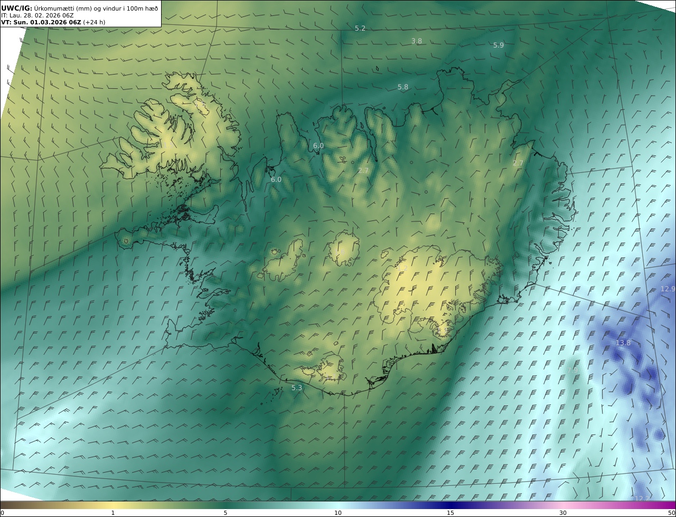Click the 5.3 value label off south coast
The height and width of the screenshot is (517, 676).
(297, 388)
